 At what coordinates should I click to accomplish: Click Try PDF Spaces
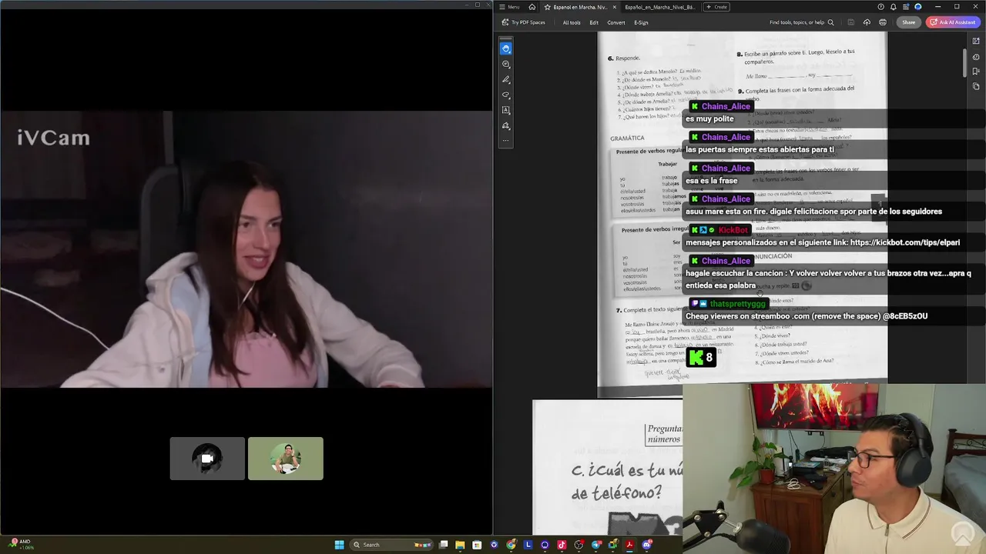coord(524,22)
